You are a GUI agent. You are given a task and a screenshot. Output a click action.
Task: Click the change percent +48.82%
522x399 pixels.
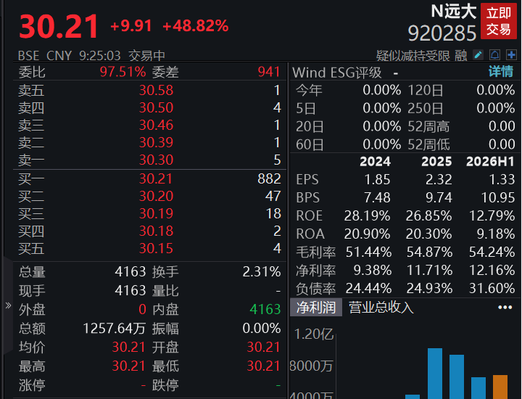[x=196, y=26]
